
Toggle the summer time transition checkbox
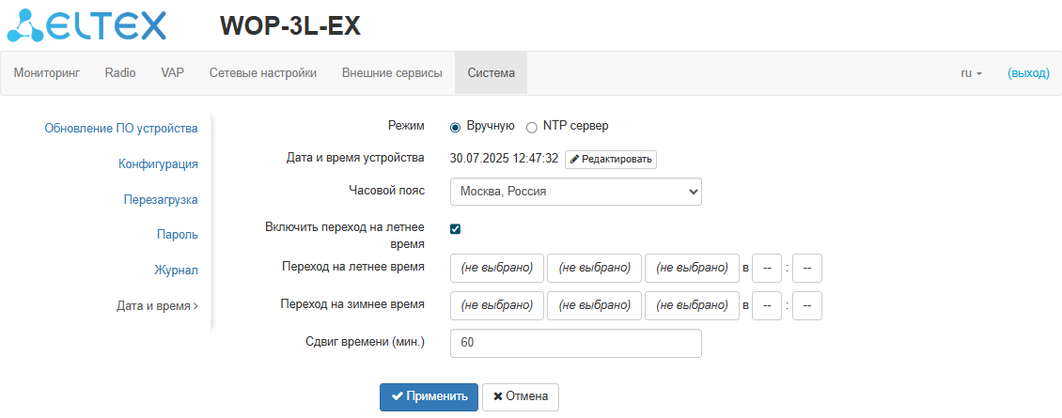tap(456, 228)
